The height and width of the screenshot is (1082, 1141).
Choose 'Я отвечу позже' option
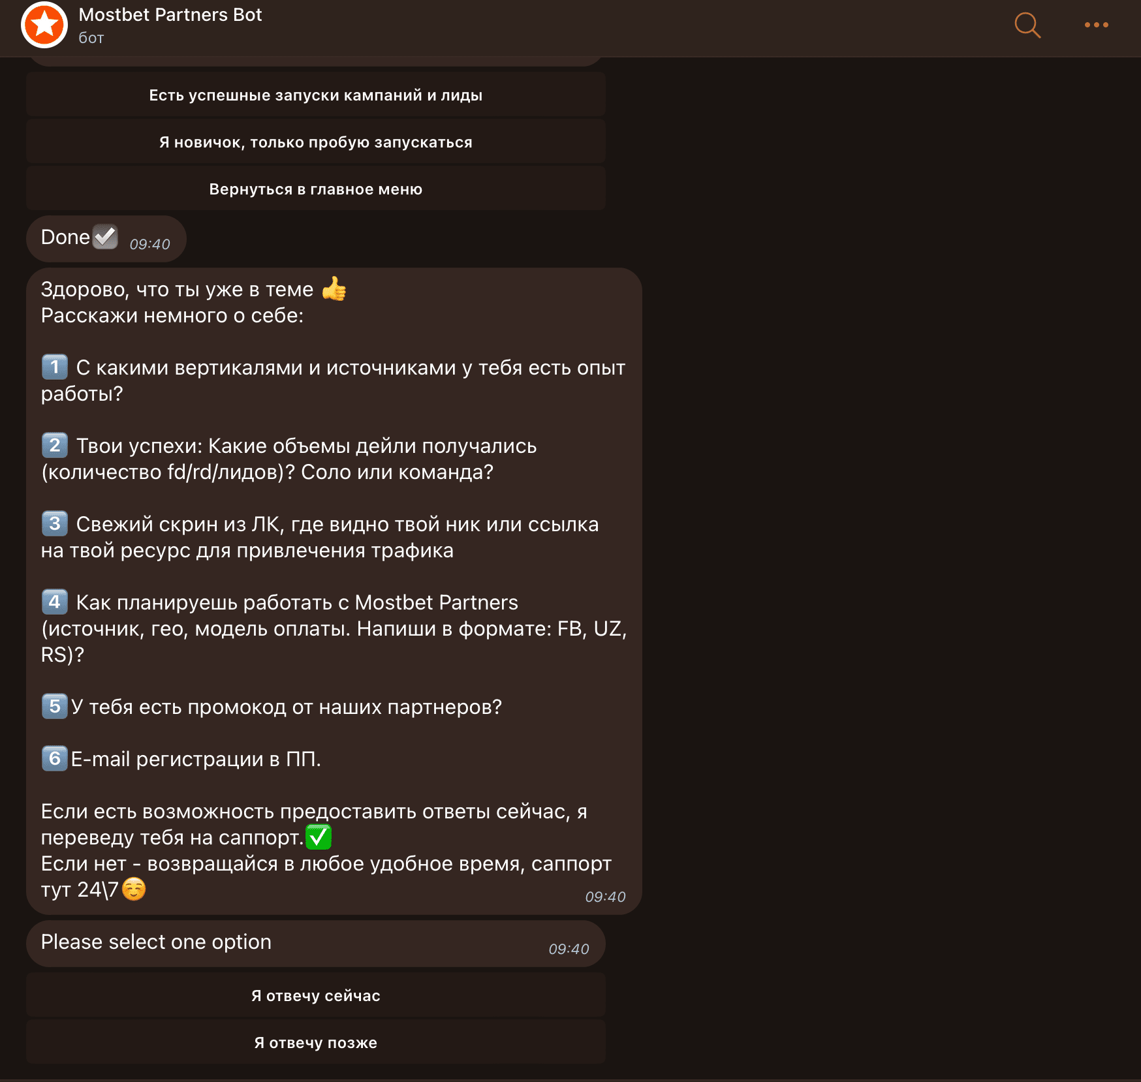click(316, 1043)
